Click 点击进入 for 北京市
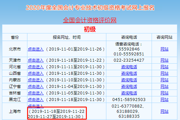This screenshot has height=120, width=180. tap(36, 49)
